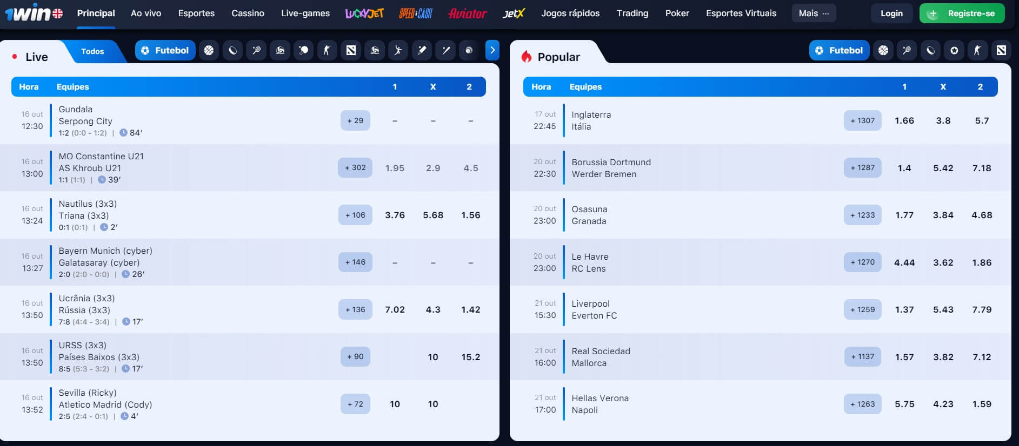The width and height of the screenshot is (1019, 446).
Task: Open URSS (3x3) match row
Action: [x=249, y=357]
